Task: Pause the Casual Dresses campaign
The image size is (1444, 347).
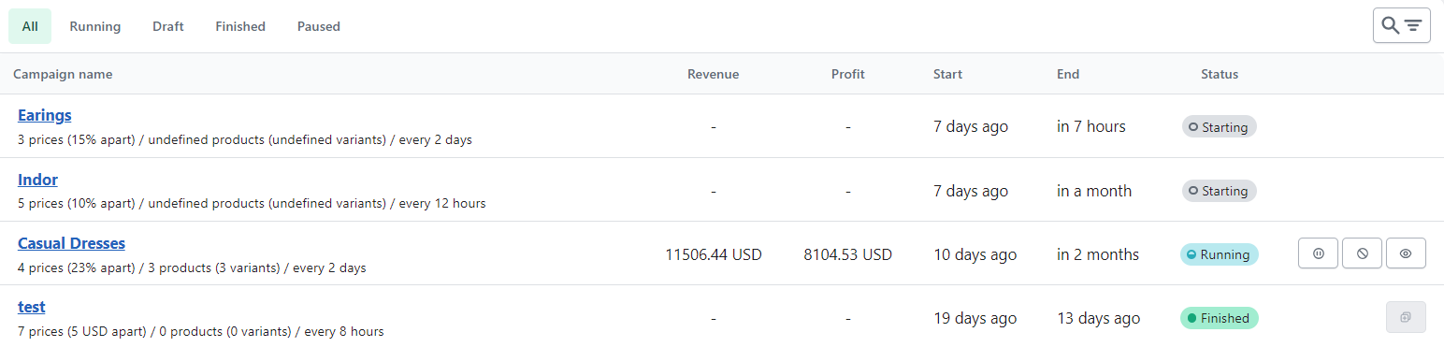Action: click(1319, 253)
